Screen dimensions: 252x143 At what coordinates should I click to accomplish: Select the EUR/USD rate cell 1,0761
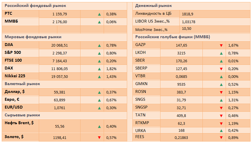click(x=60, y=108)
